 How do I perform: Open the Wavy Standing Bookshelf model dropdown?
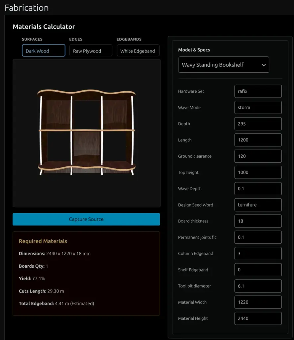pyautogui.click(x=224, y=65)
